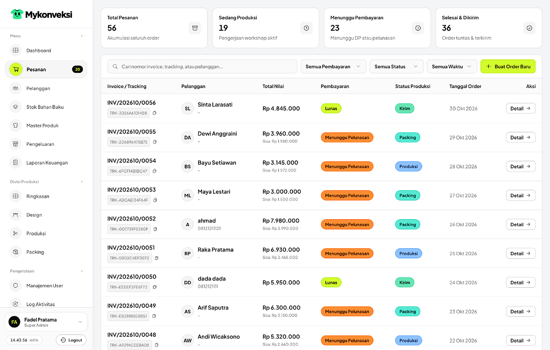The width and height of the screenshot is (550, 350).
Task: Collapse the Divisi Produksi section
Action: coord(82,182)
